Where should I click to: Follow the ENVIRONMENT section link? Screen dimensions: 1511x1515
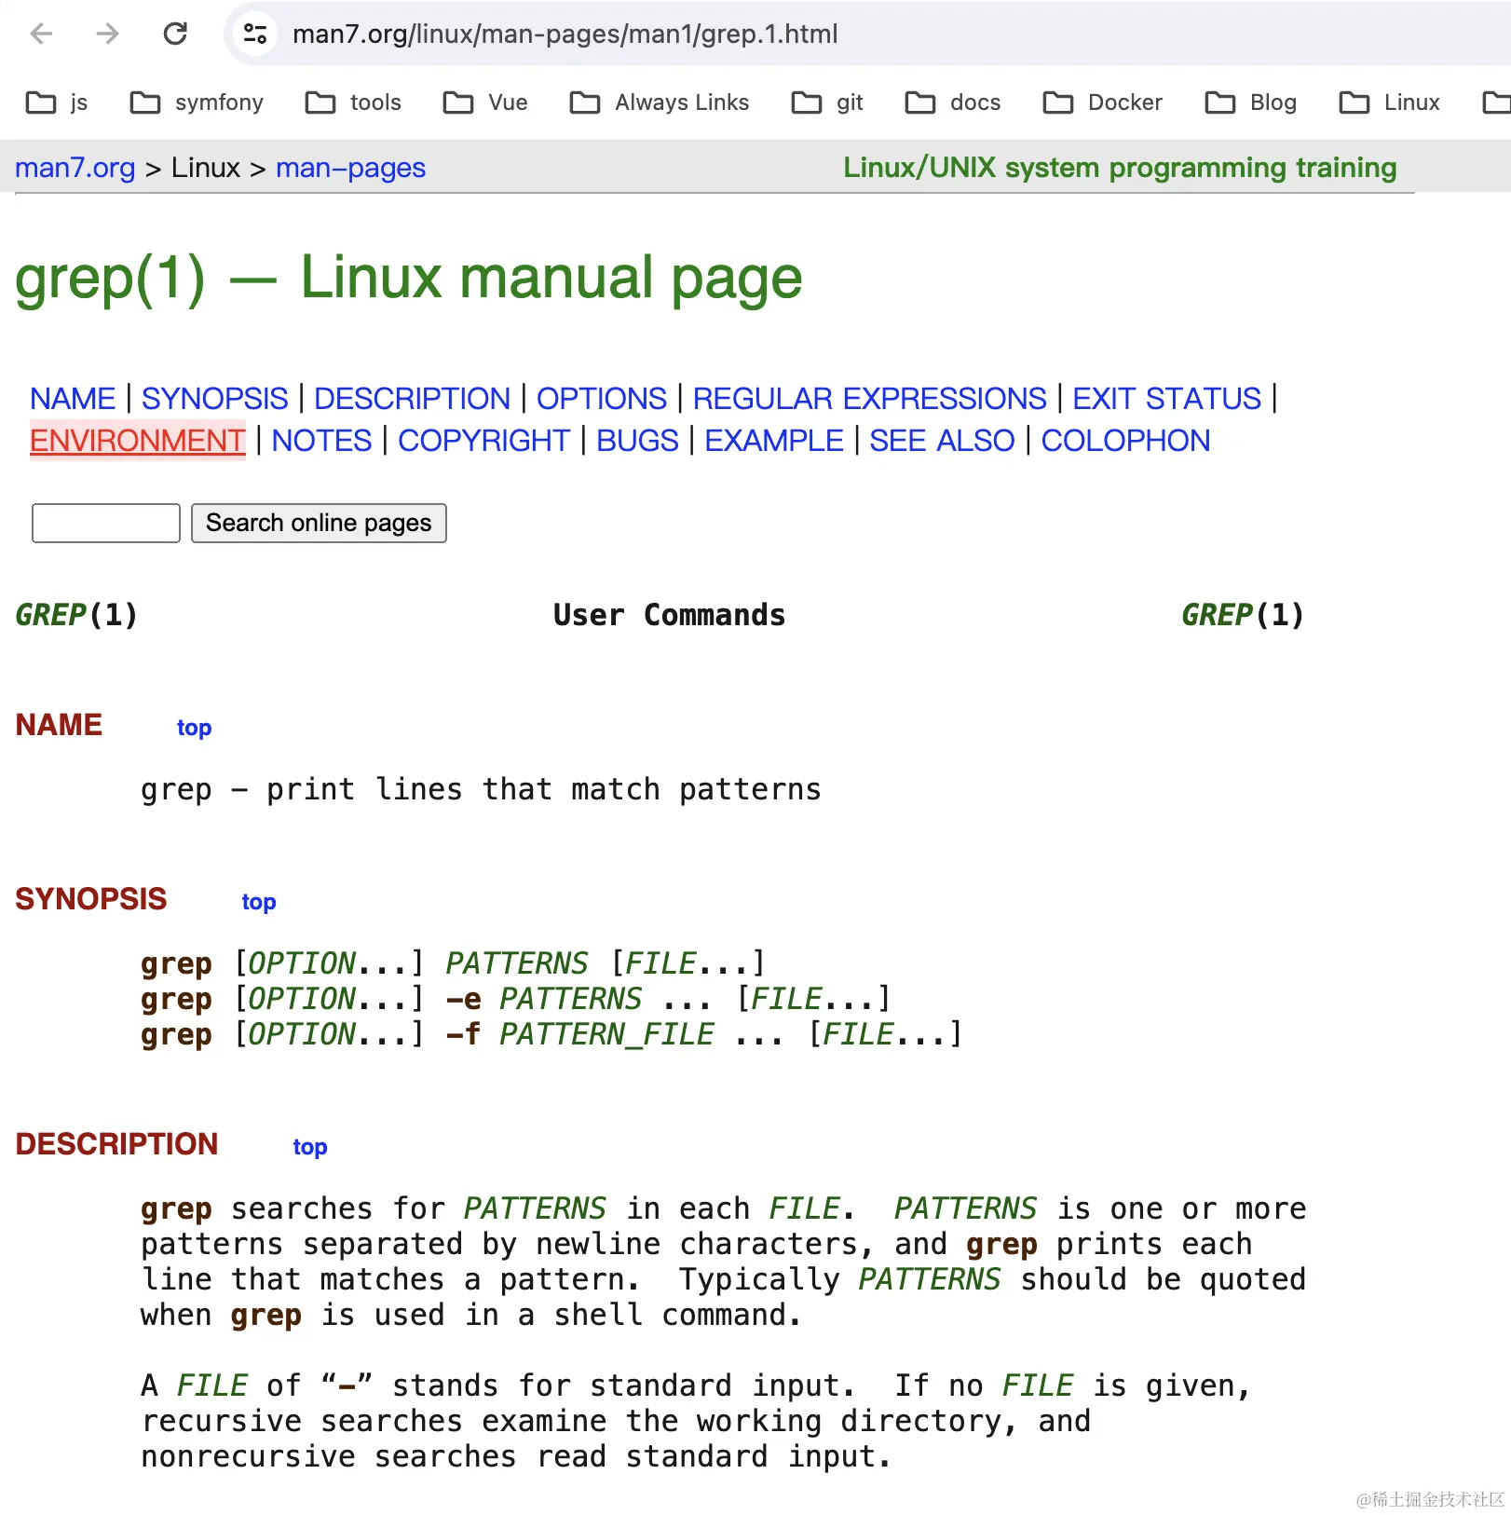click(x=136, y=440)
